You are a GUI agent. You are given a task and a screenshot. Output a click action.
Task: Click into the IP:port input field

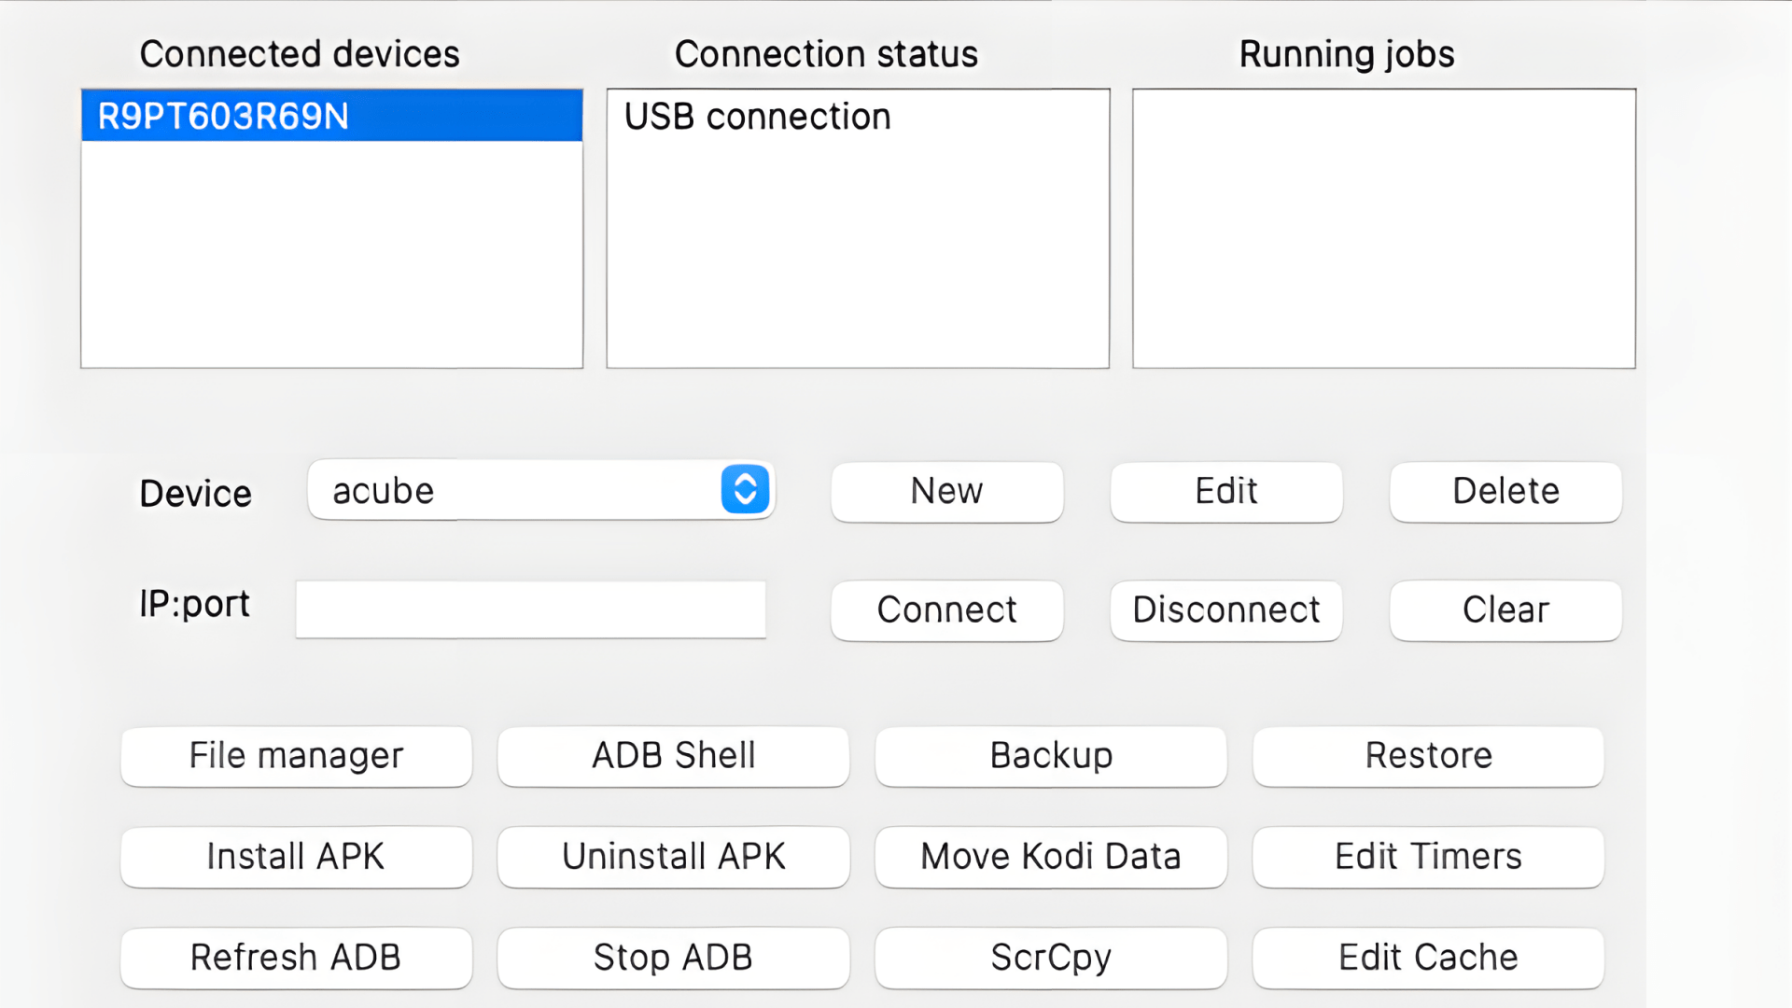(530, 609)
